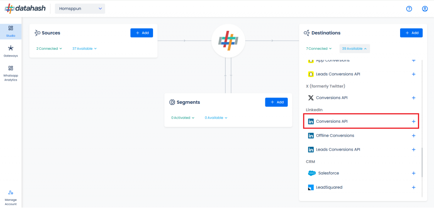434x208 pixels.
Task: Add Snapchat App Conversions destination plus icon
Action: (x=414, y=60)
